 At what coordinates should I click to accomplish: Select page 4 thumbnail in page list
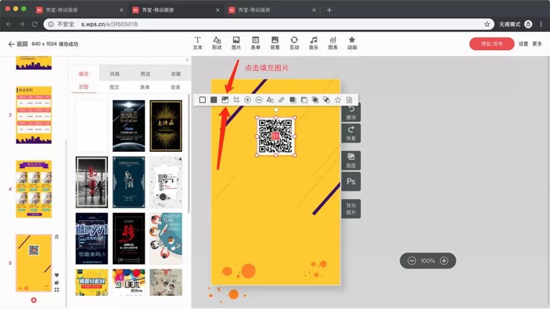[x=34, y=189]
